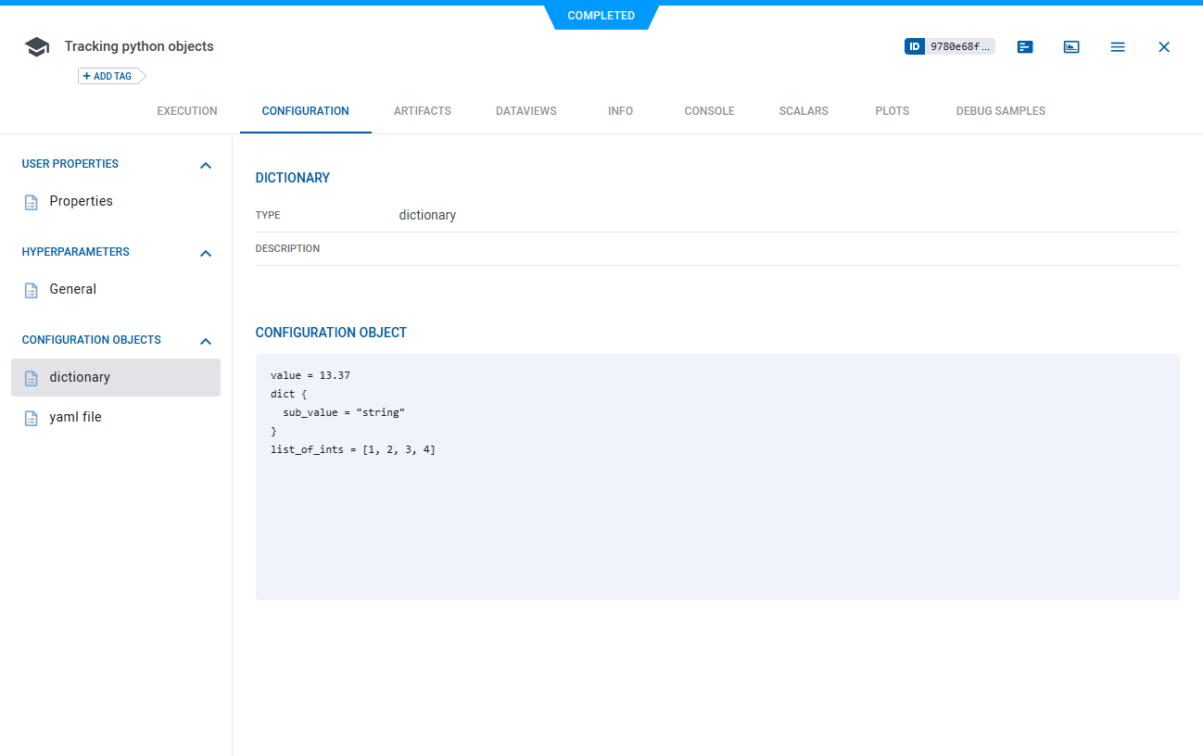The height and width of the screenshot is (756, 1203).
Task: Select the dictionary configuration object
Action: [x=82, y=377]
